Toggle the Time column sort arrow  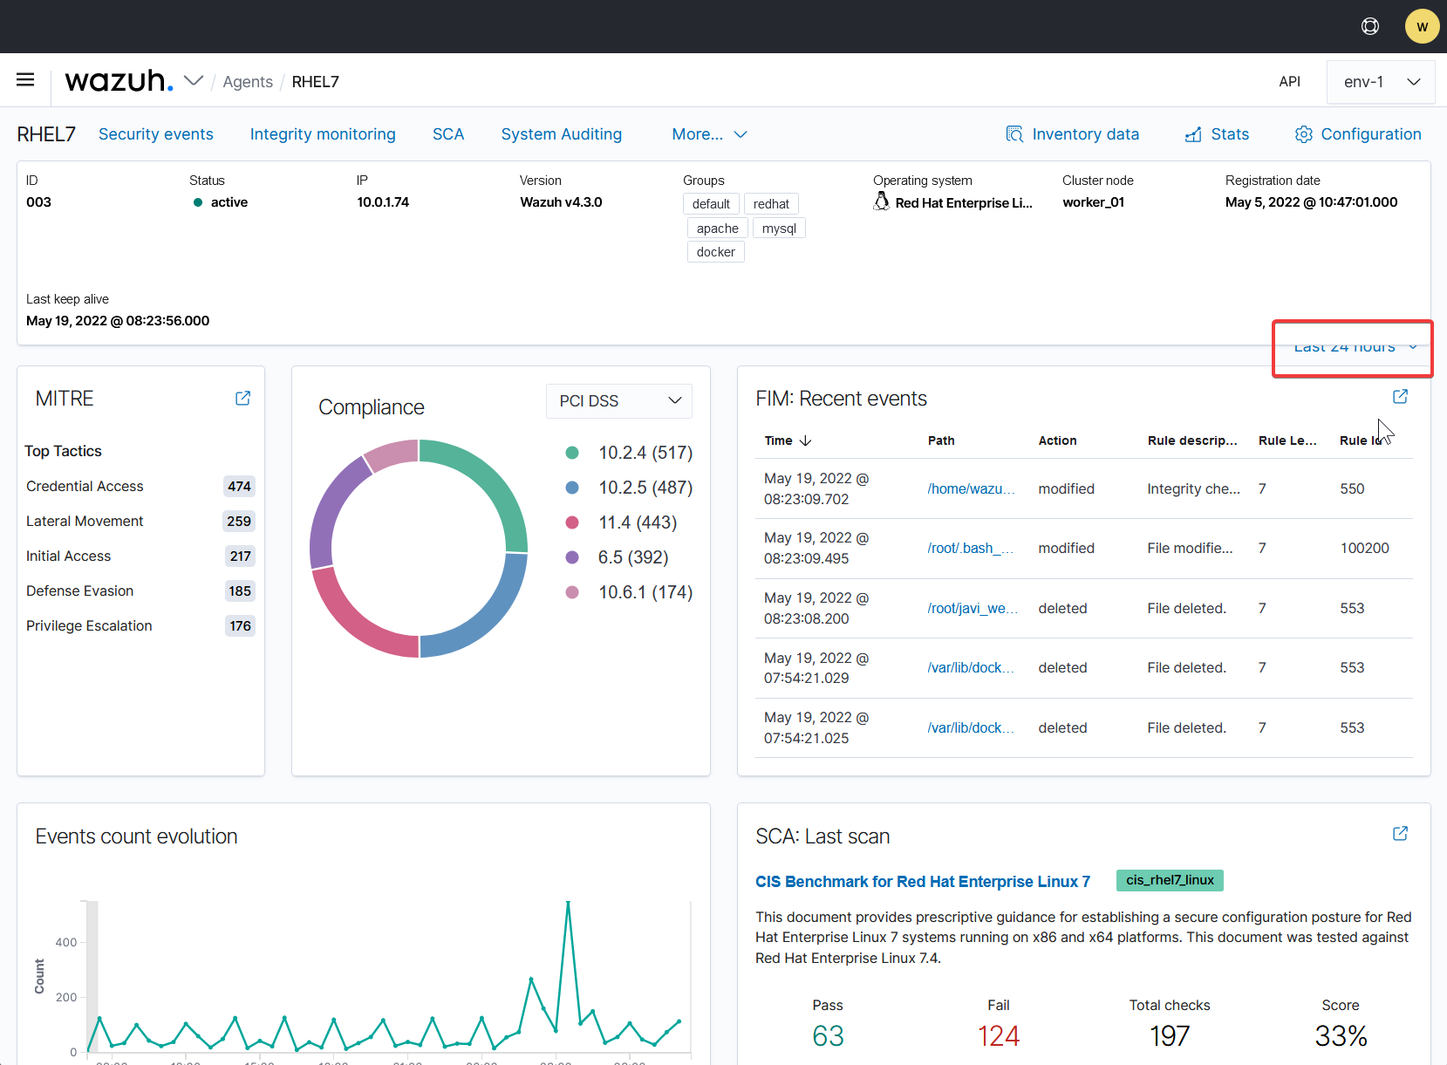pyautogui.click(x=805, y=440)
